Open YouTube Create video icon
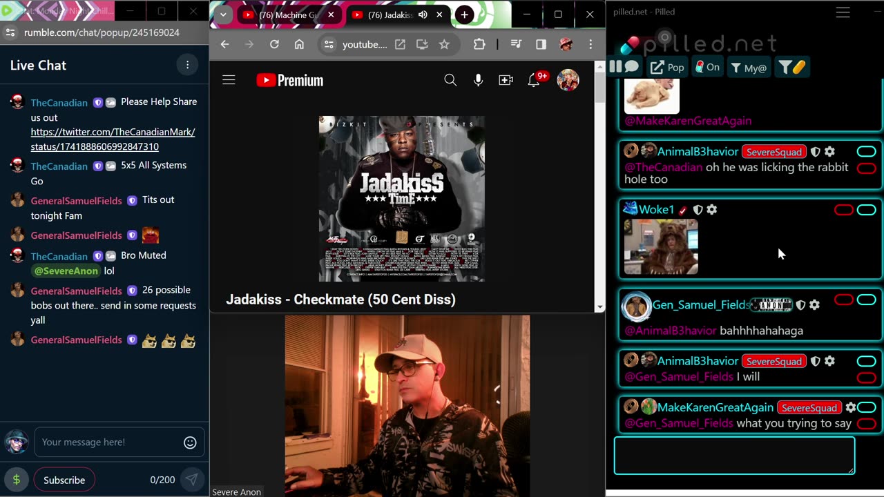 click(x=506, y=80)
